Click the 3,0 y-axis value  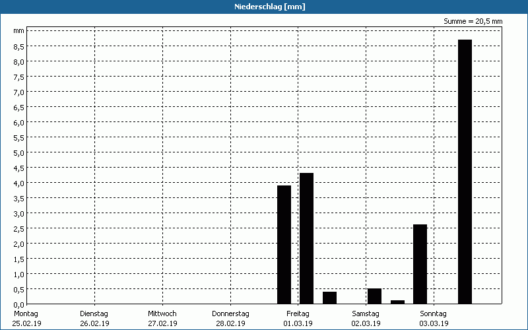pyautogui.click(x=19, y=214)
